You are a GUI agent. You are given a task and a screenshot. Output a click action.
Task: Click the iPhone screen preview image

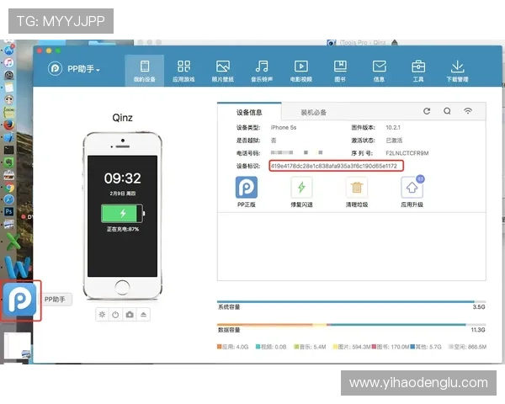122,215
